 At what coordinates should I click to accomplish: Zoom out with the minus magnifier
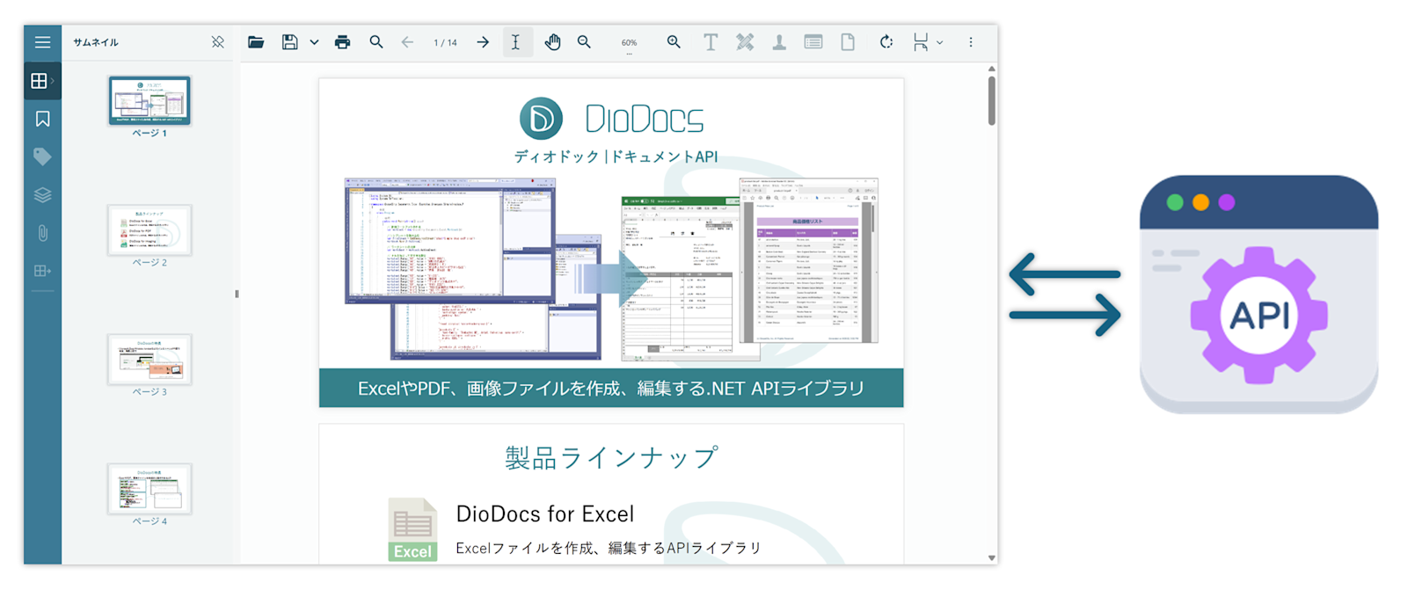pos(584,42)
